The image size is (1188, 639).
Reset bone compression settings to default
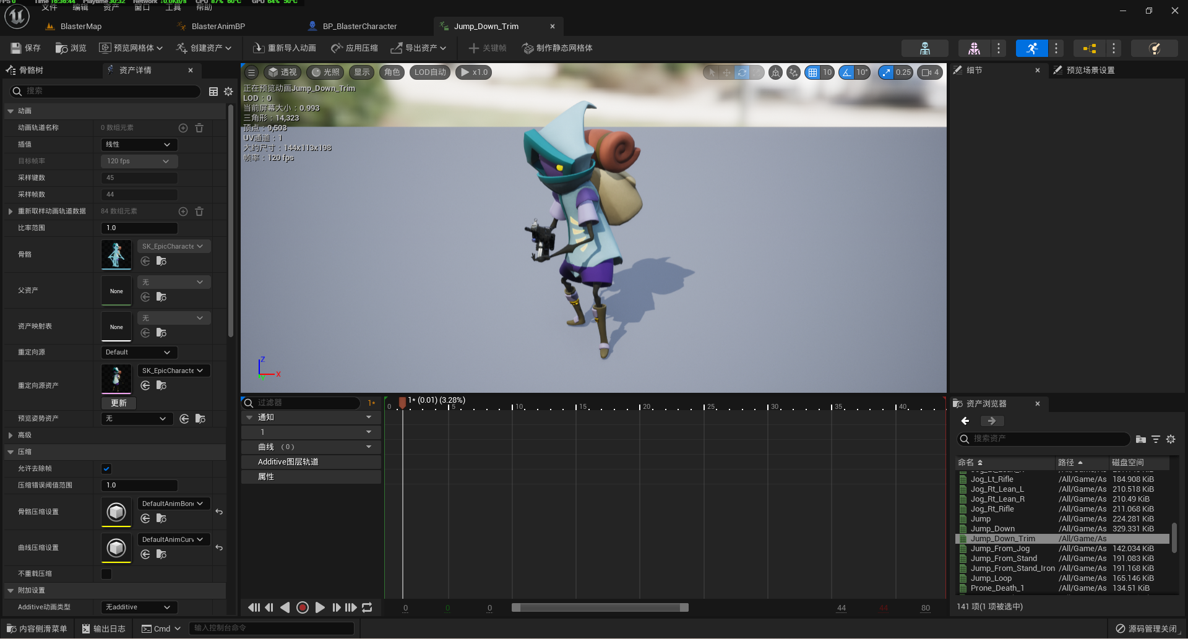click(219, 512)
